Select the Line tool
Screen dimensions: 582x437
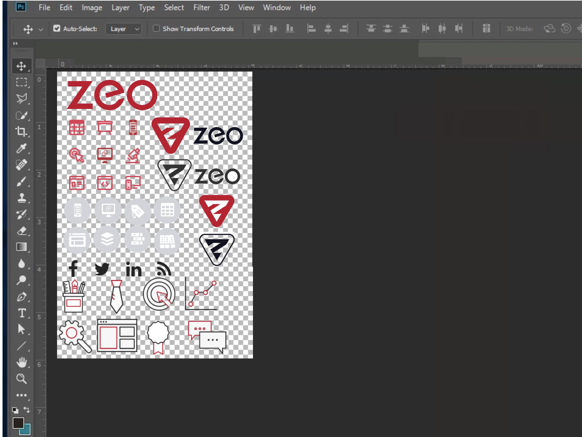point(21,346)
